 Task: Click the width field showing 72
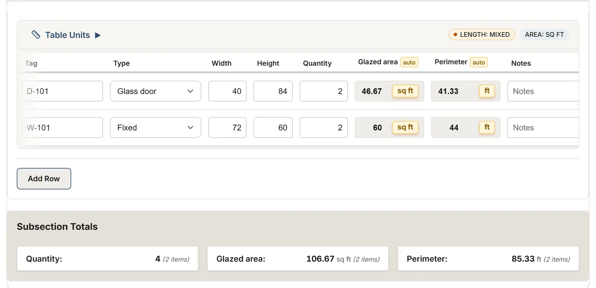[x=227, y=128]
